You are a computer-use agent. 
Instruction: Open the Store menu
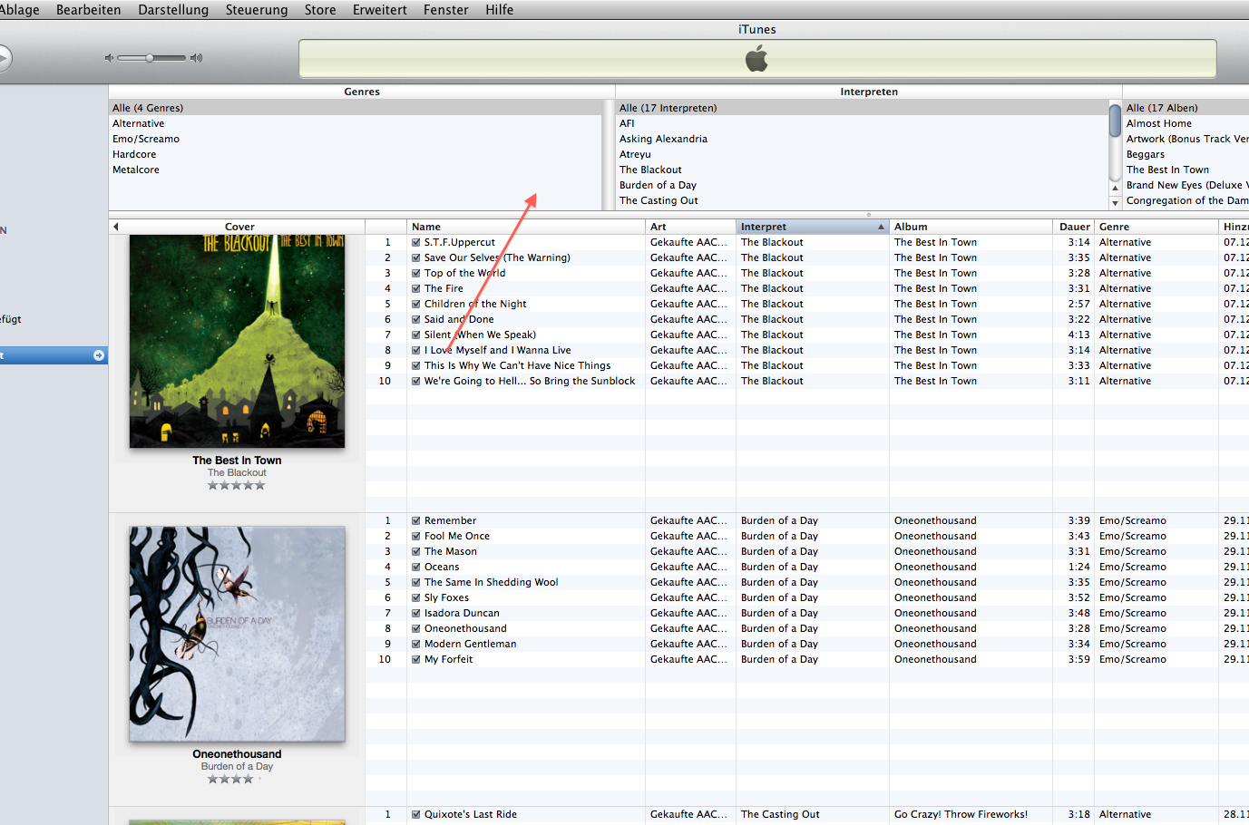[x=320, y=10]
